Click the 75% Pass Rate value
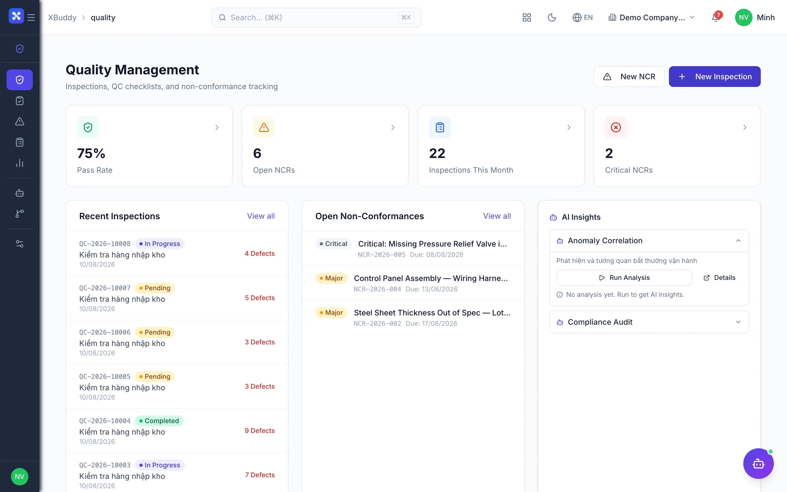 point(91,153)
